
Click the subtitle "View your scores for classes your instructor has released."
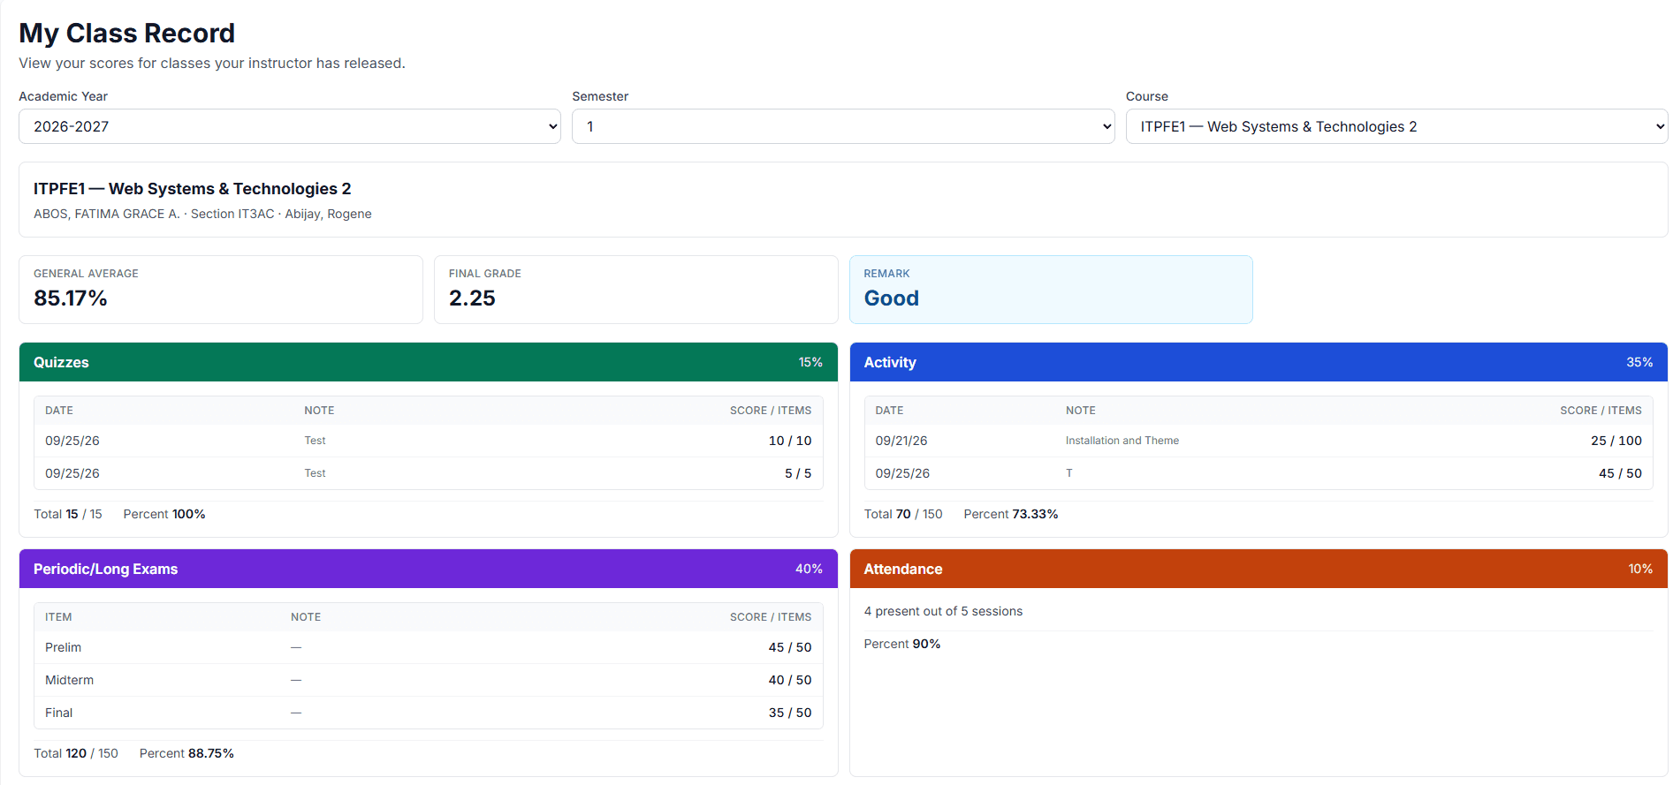pyautogui.click(x=212, y=64)
